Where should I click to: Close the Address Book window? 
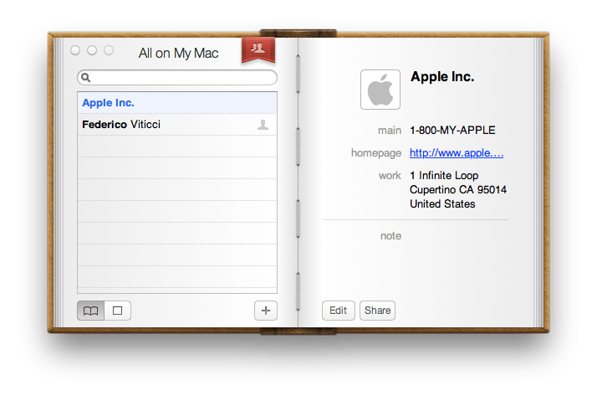coord(75,50)
